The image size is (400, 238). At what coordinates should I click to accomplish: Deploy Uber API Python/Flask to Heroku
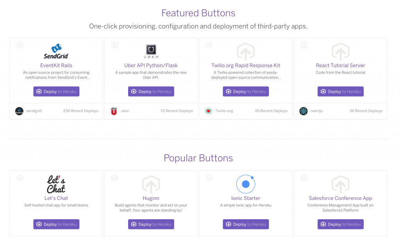click(151, 91)
